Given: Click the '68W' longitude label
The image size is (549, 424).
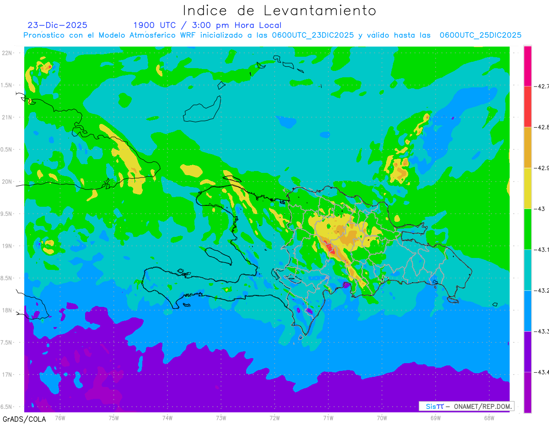Looking at the screenshot, I should point(489,418).
